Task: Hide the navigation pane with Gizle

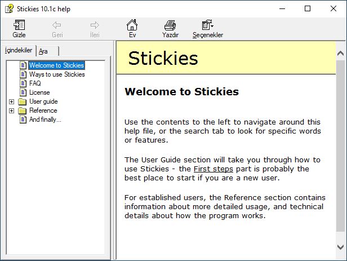Action: tap(19, 29)
